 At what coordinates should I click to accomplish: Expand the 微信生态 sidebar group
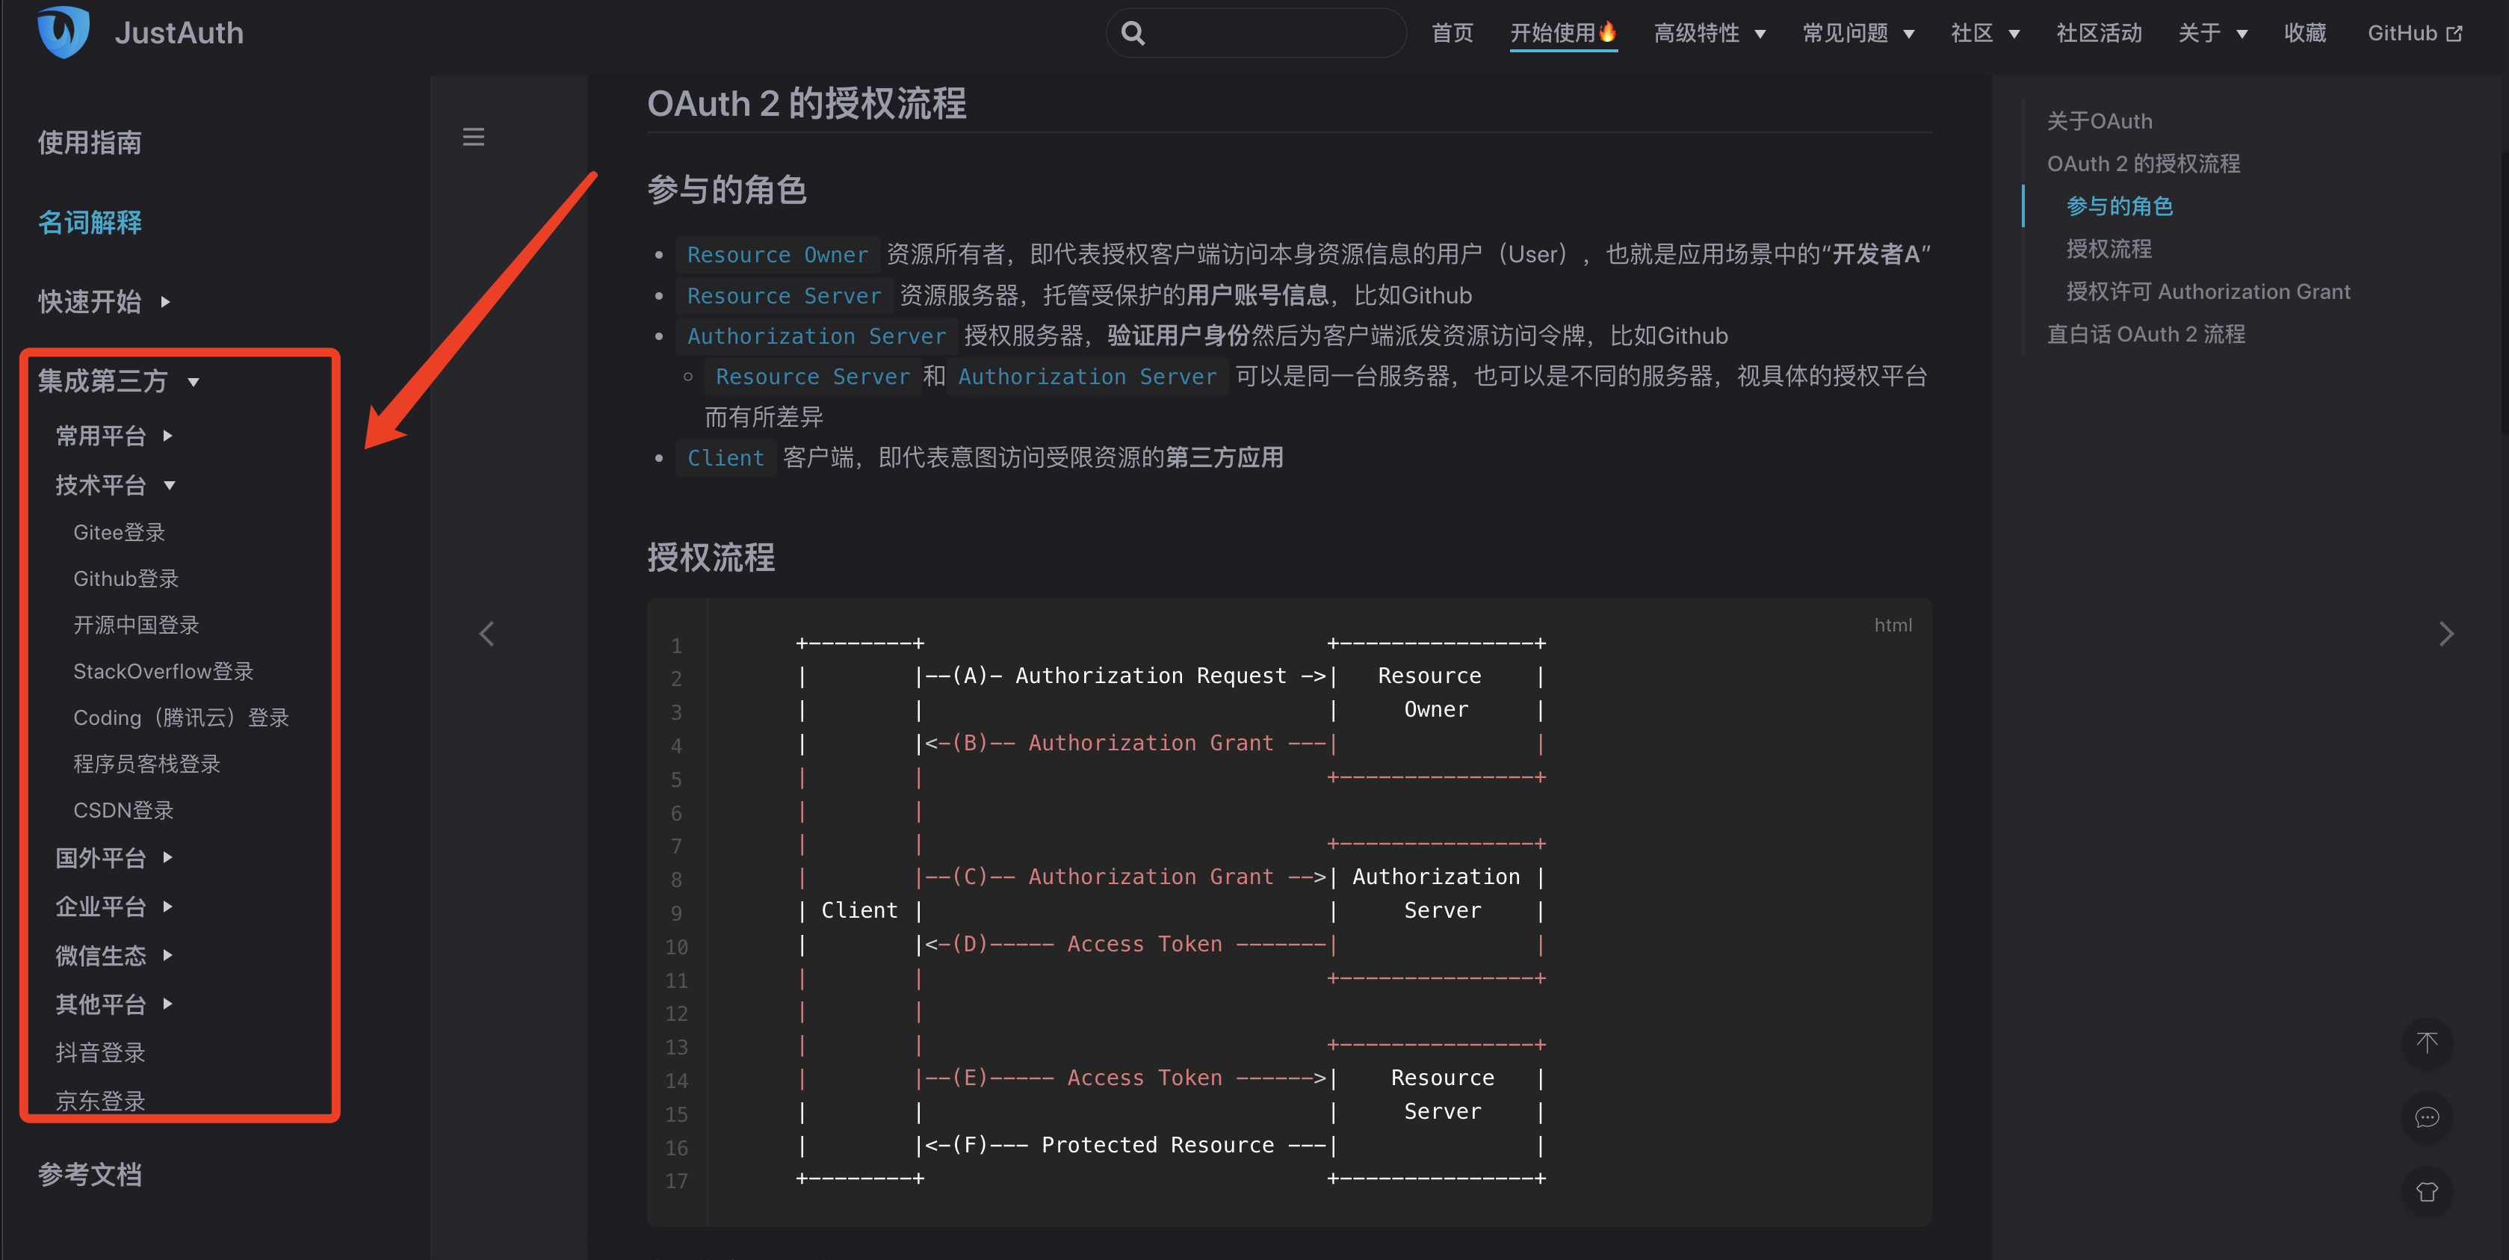coord(114,955)
